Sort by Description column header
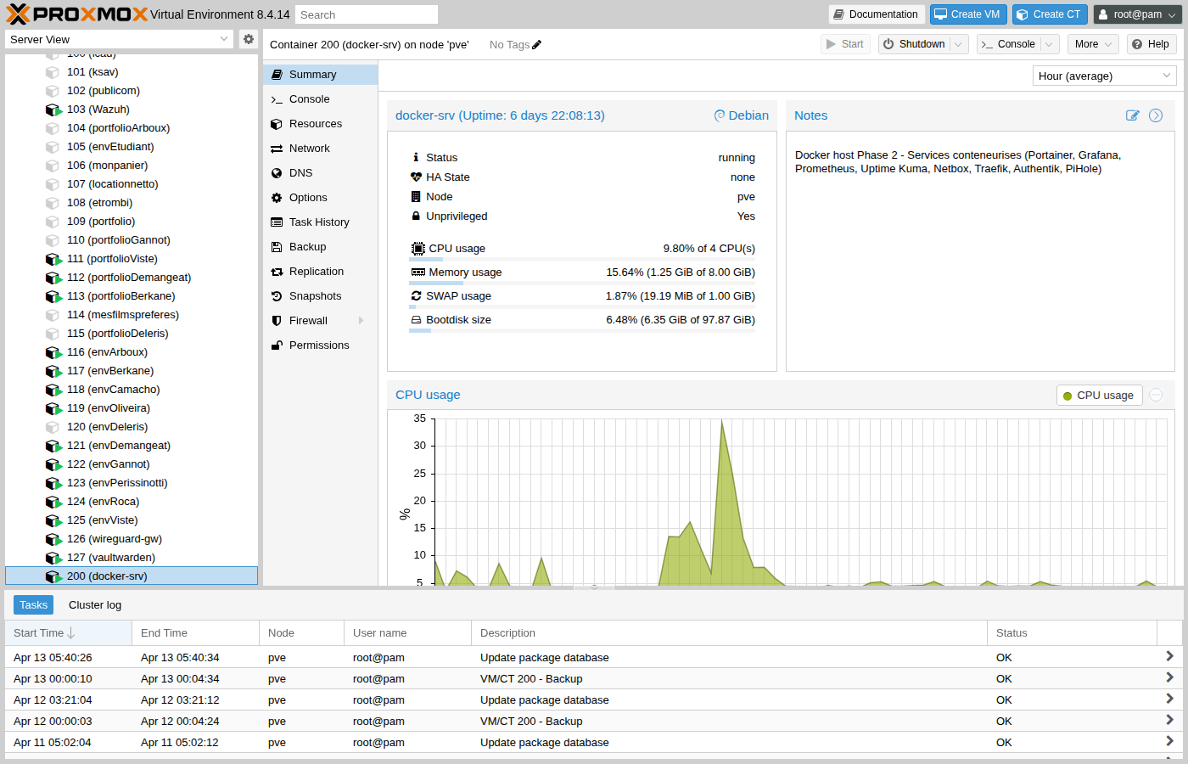 coord(729,632)
